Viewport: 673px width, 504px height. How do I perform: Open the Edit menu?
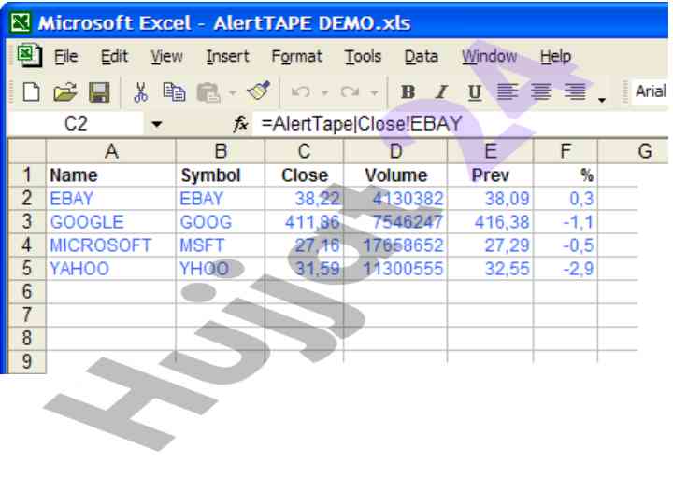pos(114,56)
